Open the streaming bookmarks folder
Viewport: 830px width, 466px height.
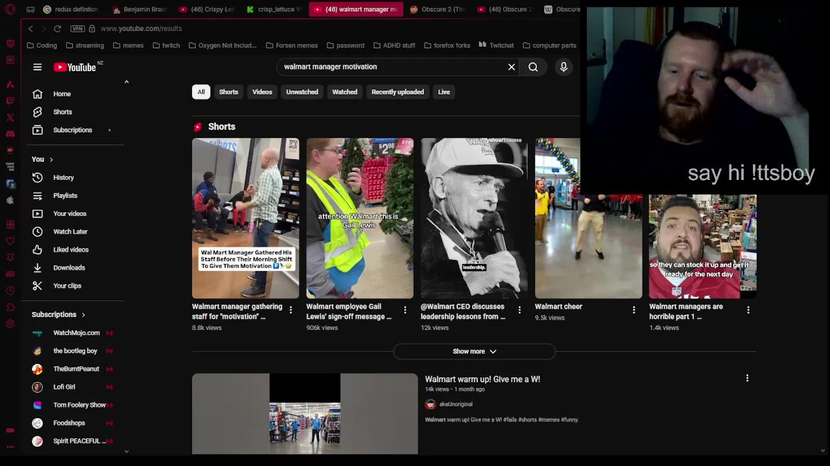pos(84,45)
